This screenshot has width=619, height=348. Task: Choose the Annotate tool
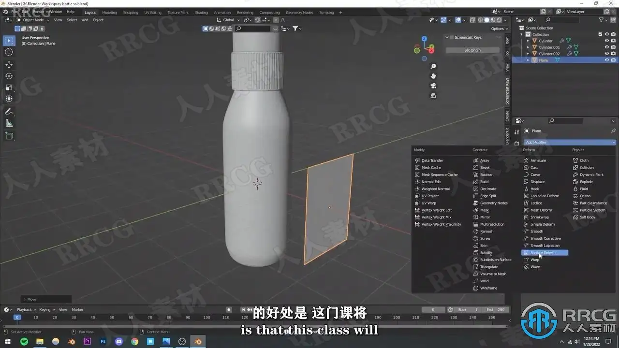pos(9,112)
